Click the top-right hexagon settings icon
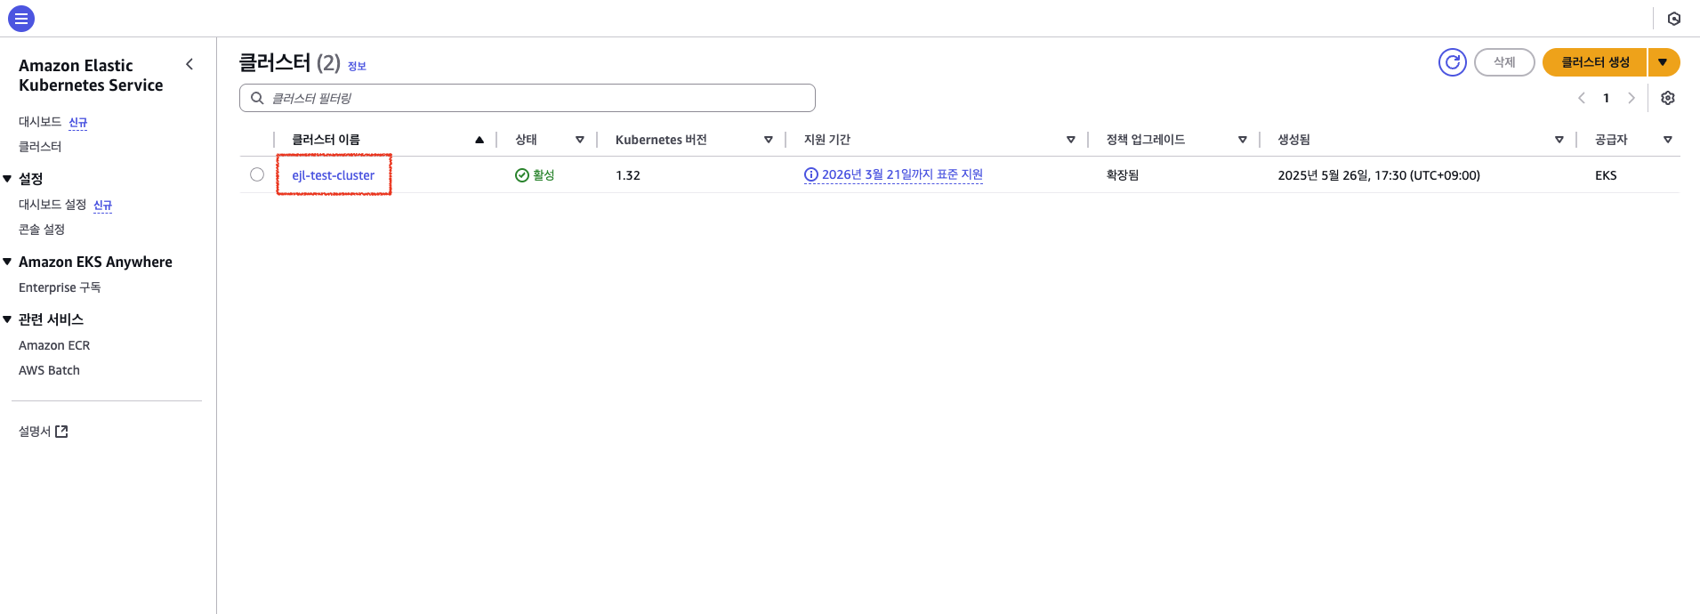The height and width of the screenshot is (614, 1700). pos(1673,19)
